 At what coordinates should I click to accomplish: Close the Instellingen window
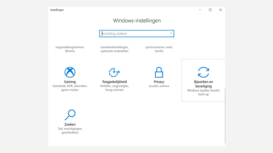220,10
